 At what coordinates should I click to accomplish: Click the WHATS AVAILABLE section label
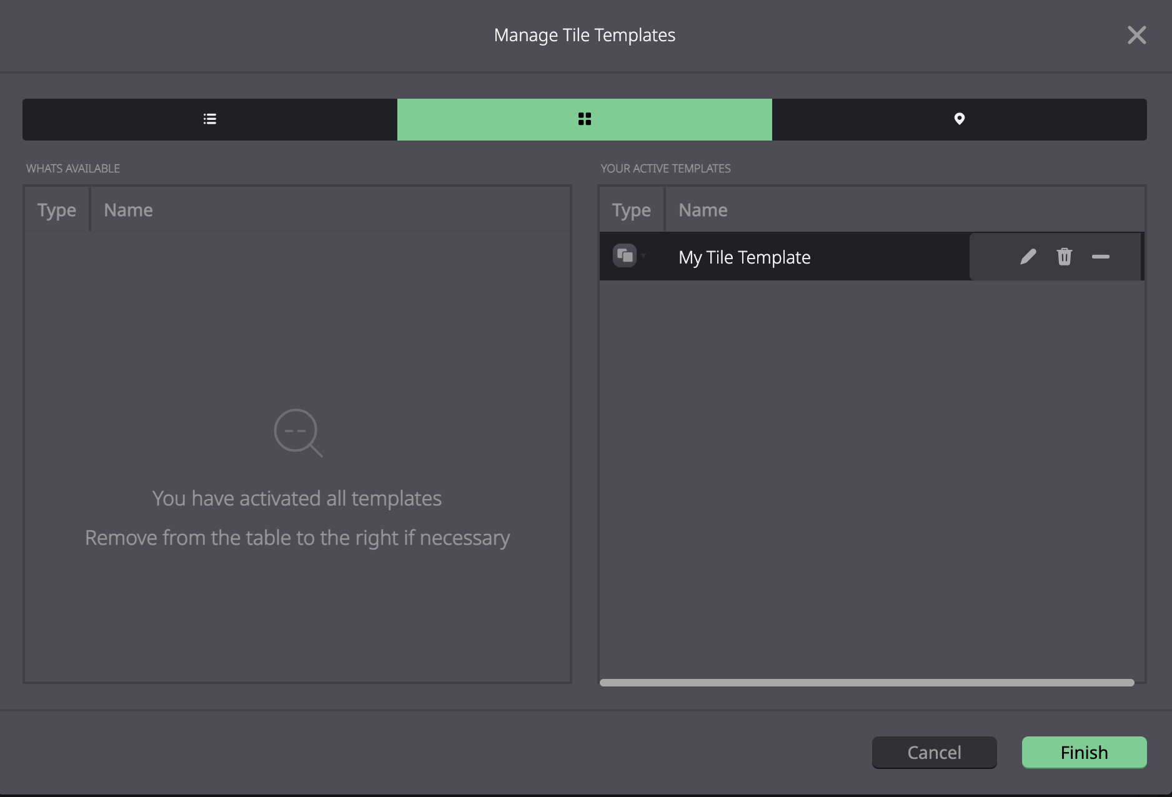(x=73, y=169)
